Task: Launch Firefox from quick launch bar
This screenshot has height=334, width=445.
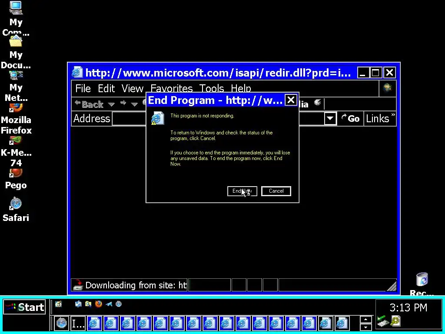Action: [x=99, y=304]
